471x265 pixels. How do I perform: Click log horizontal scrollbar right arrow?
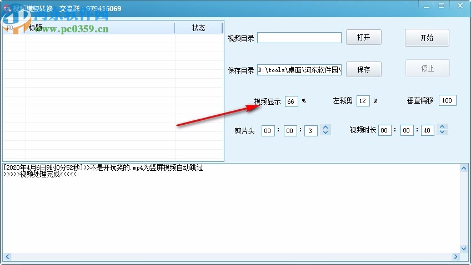(x=456, y=257)
